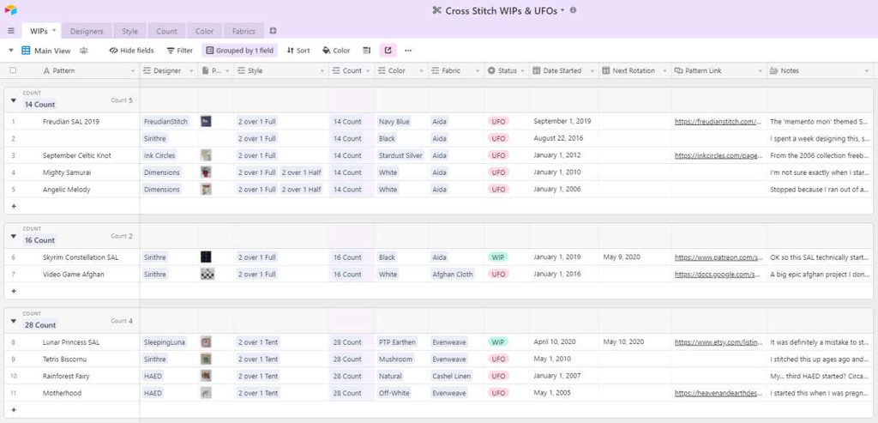Open the freudianstitch.com pattern link
Image resolution: width=878 pixels, height=423 pixels.
(719, 122)
